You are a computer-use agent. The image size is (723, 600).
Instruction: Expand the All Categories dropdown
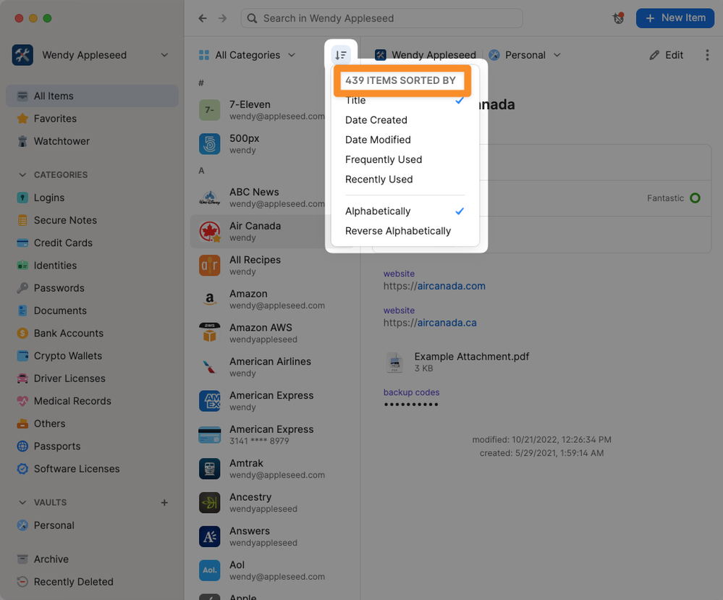pos(248,55)
